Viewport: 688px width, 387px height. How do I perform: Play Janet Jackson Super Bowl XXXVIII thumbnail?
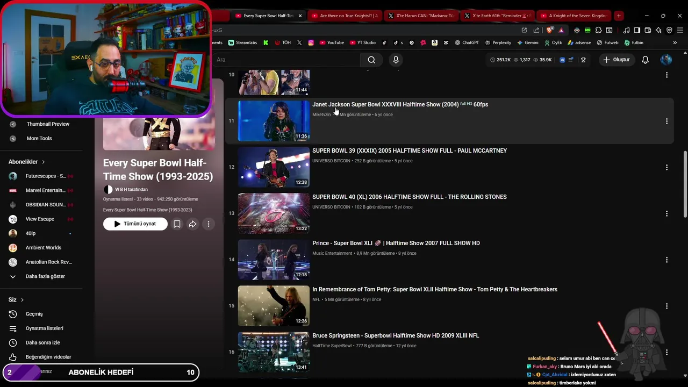(x=274, y=121)
